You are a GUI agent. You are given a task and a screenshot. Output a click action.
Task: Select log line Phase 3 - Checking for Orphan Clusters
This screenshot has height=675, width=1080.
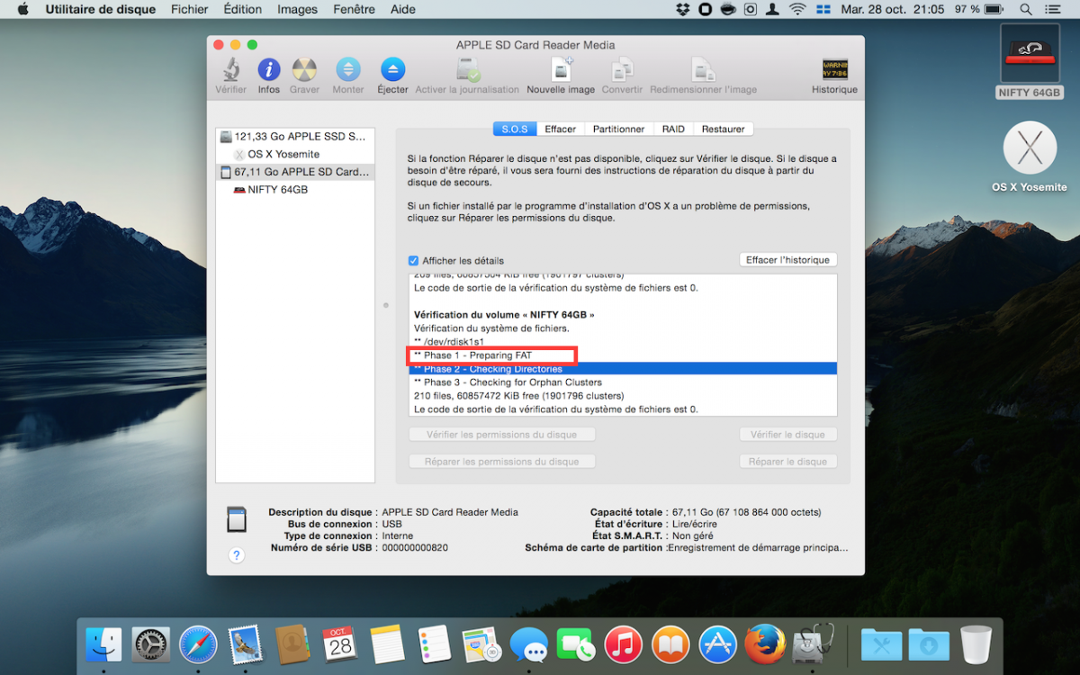pos(623,382)
